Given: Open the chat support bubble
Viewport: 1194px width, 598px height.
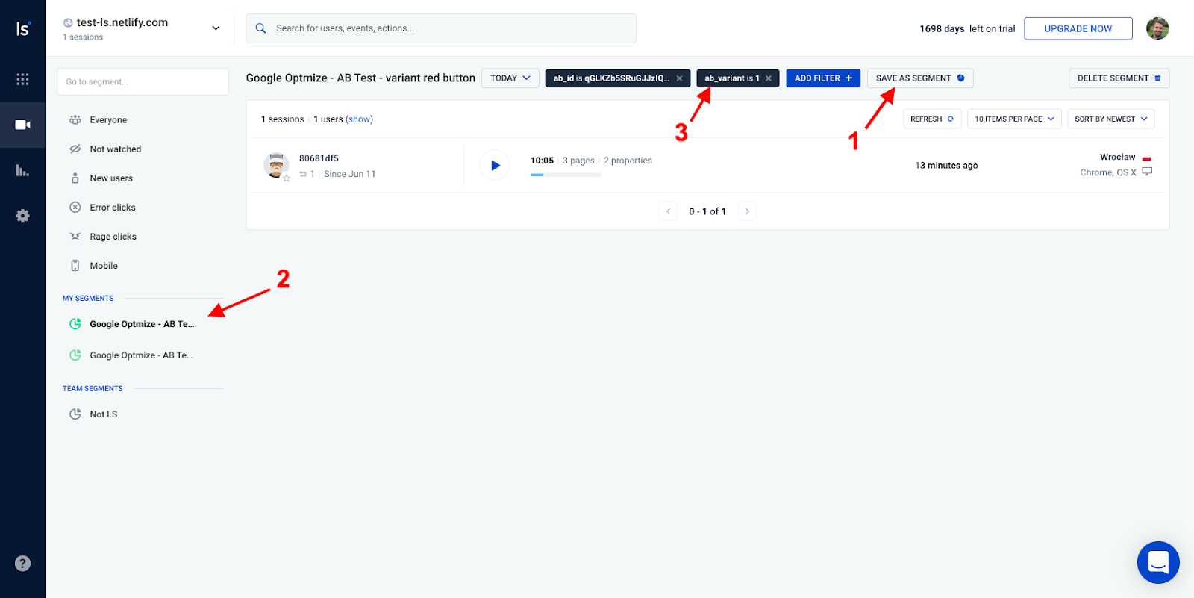Looking at the screenshot, I should pyautogui.click(x=1157, y=562).
